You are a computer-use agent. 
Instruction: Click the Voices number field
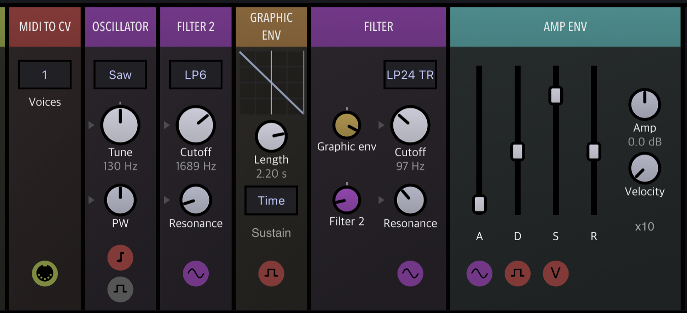(x=45, y=75)
